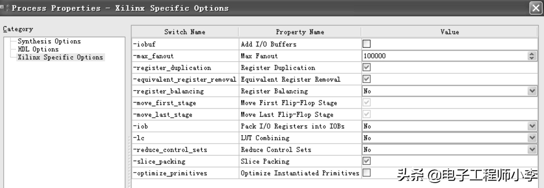The height and width of the screenshot is (188, 544).
Task: Select HDL Options category
Action: 38,49
